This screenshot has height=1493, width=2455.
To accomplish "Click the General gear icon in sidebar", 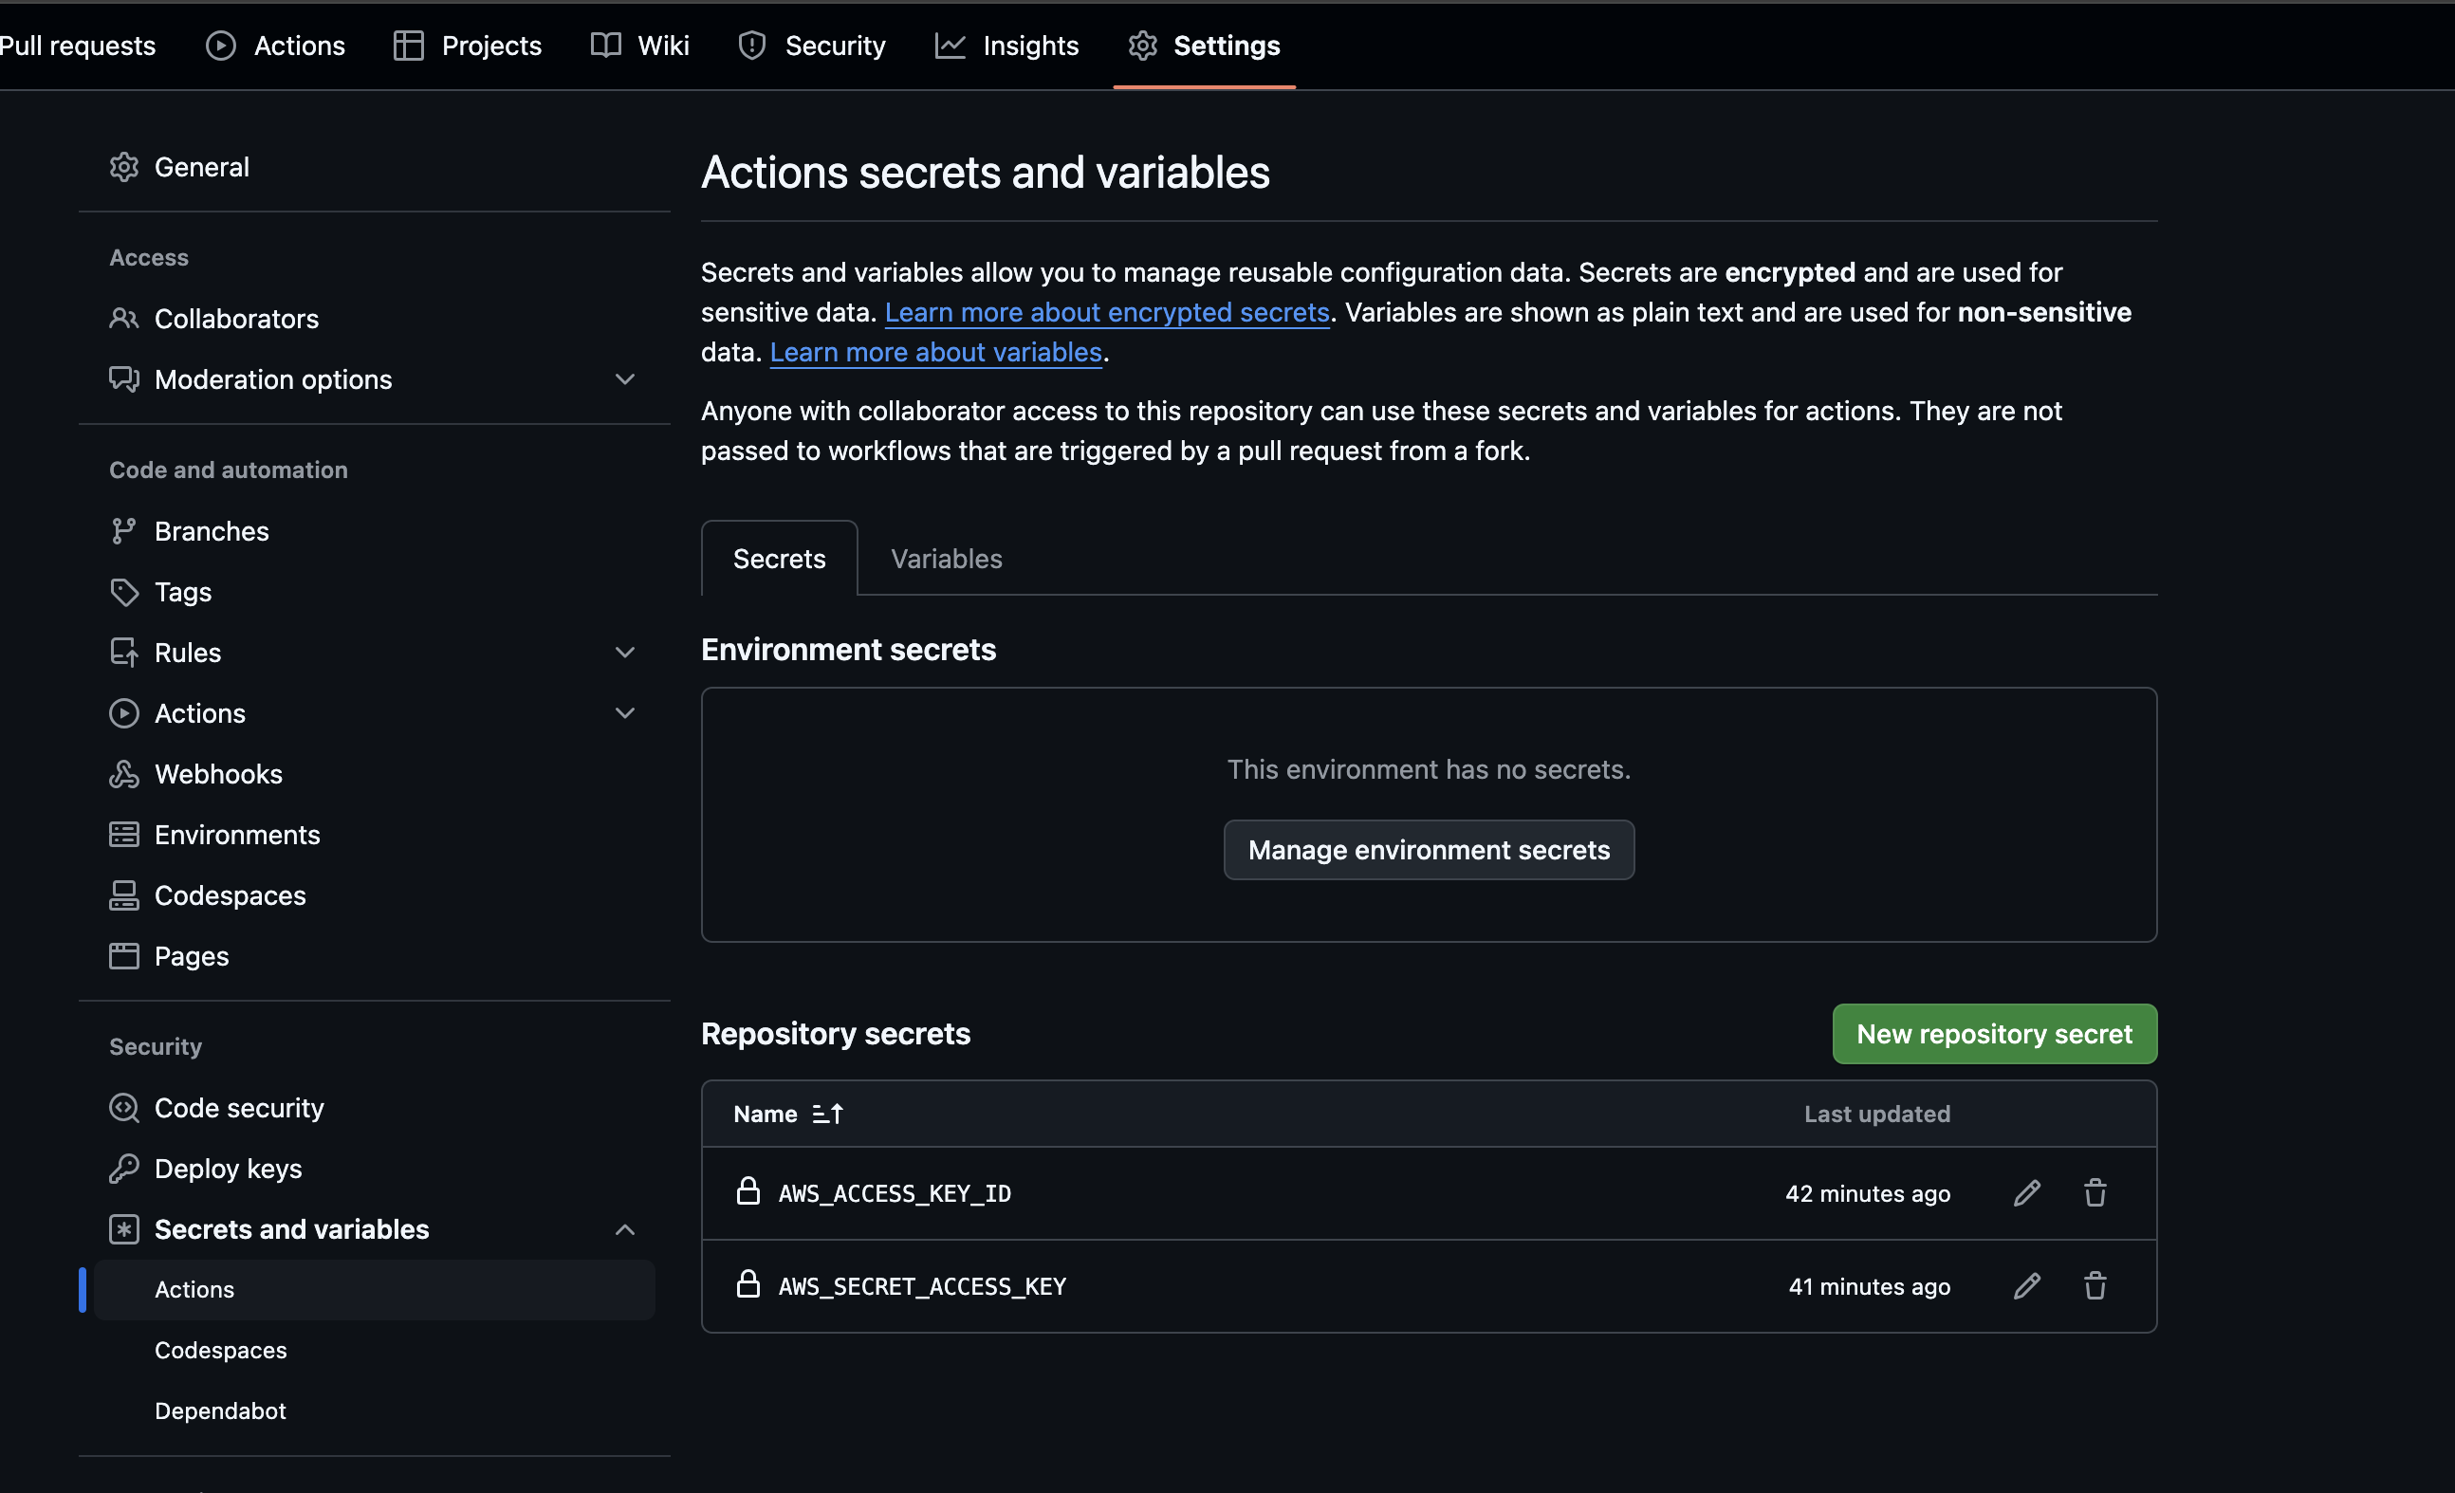I will [123, 166].
